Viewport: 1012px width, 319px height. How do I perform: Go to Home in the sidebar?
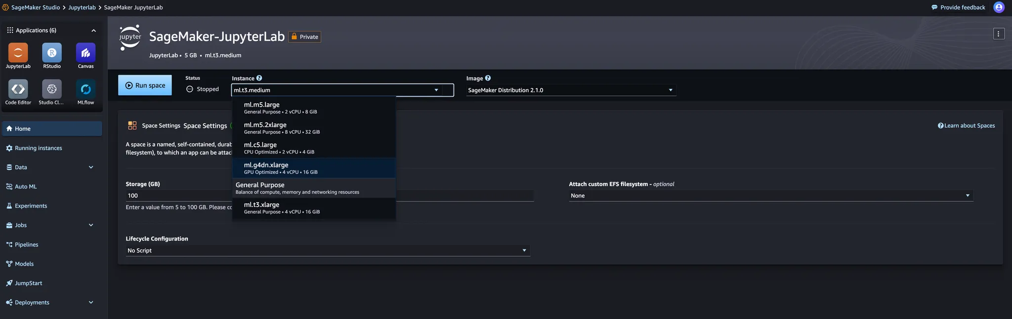[52, 128]
